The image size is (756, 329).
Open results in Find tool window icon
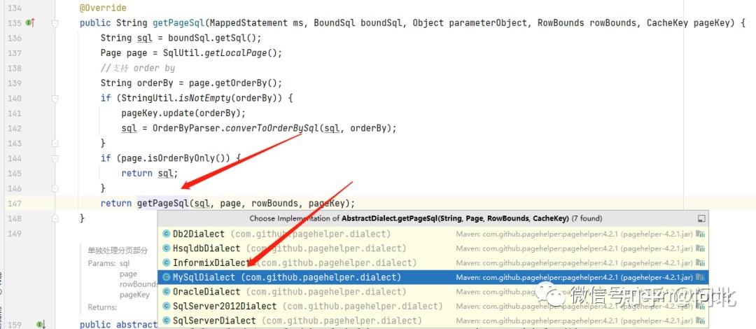click(x=701, y=218)
